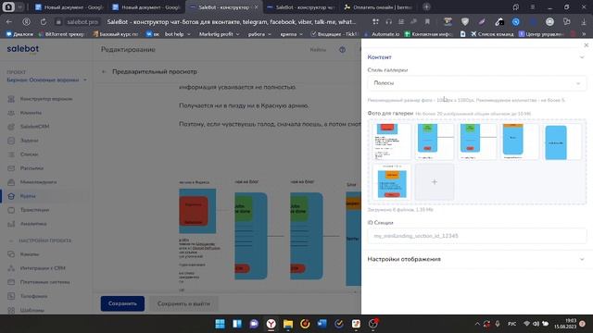Screen dimensions: 593x333
Task: Open the Windows Start menu
Action: pyautogui.click(x=220, y=324)
